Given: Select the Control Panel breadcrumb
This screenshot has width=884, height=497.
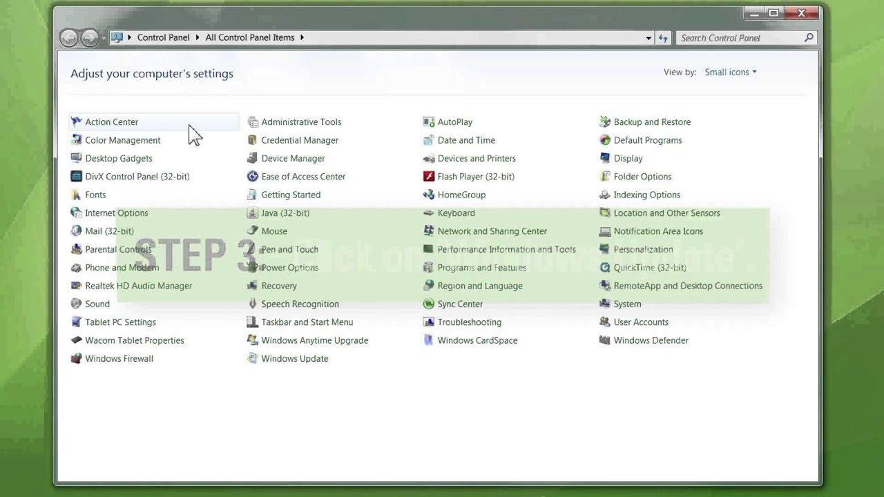Looking at the screenshot, I should click(x=163, y=38).
